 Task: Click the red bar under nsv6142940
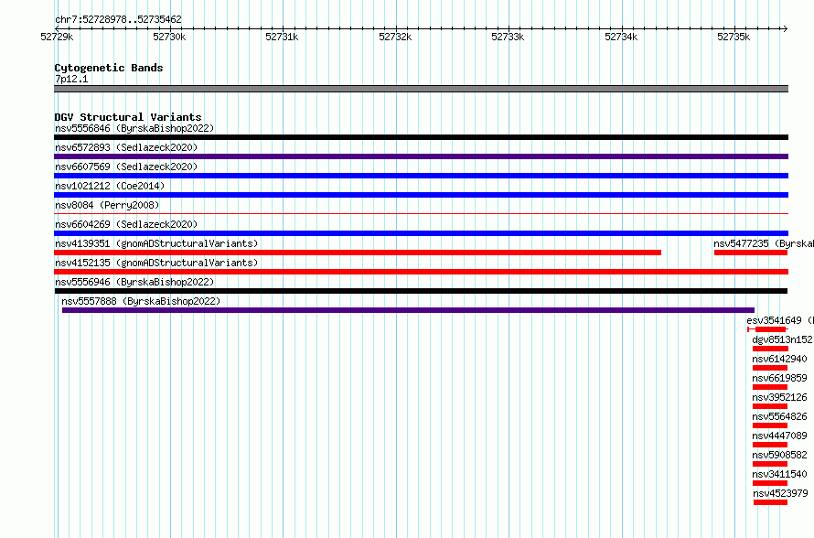(770, 368)
